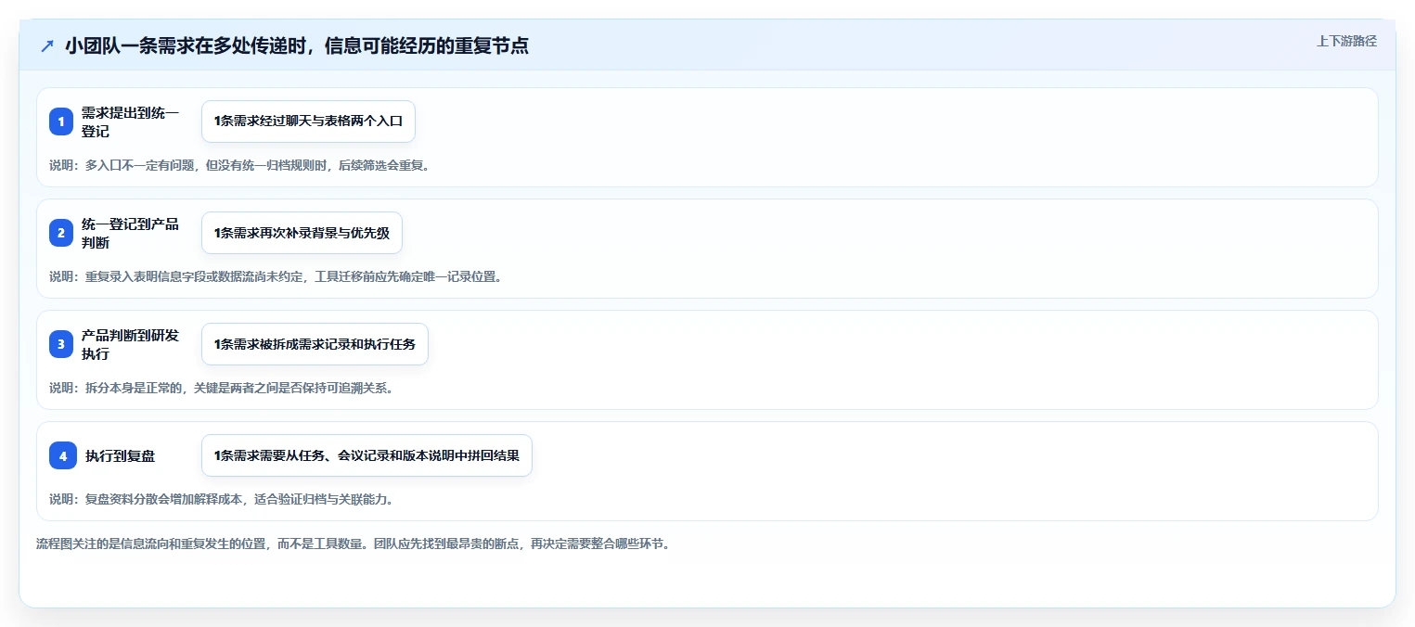Image resolution: width=1415 pixels, height=627 pixels.
Task: Click the arrow icon beside the title
Action: [47, 45]
